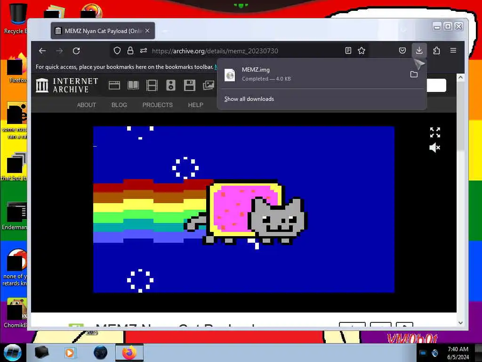Reload the page with the refresh icon

(76, 51)
